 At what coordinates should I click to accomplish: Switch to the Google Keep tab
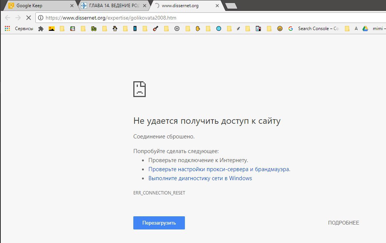(x=38, y=6)
